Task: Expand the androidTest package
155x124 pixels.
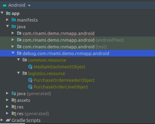Action: 13,40
